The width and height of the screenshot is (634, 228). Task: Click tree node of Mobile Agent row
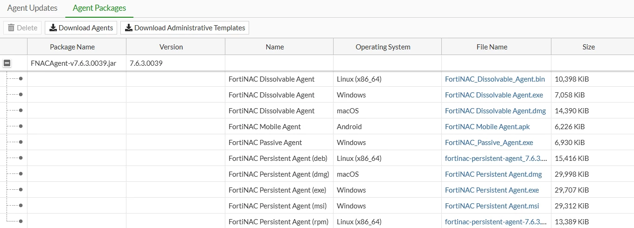click(x=21, y=126)
